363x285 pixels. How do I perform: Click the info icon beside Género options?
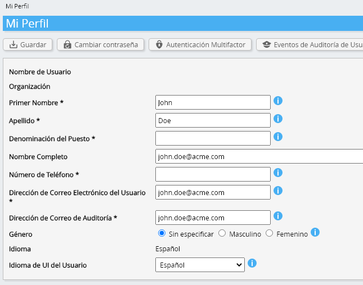(x=315, y=232)
